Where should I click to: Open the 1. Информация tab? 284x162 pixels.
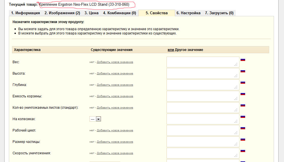click(25, 13)
